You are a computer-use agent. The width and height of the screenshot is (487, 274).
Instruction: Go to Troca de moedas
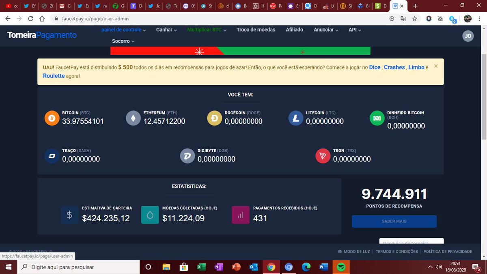point(256,30)
